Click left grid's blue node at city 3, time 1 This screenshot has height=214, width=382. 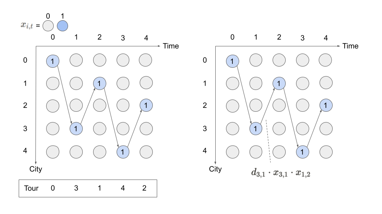tap(76, 129)
